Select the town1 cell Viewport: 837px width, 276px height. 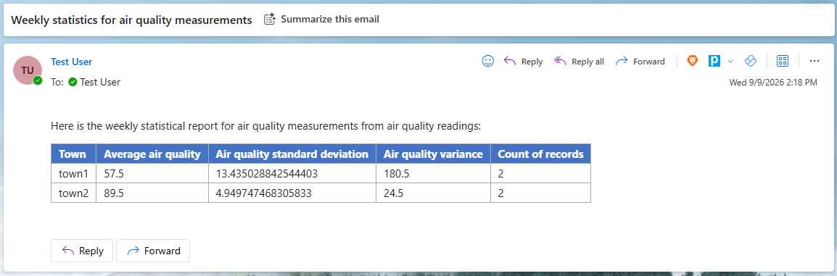(73, 173)
